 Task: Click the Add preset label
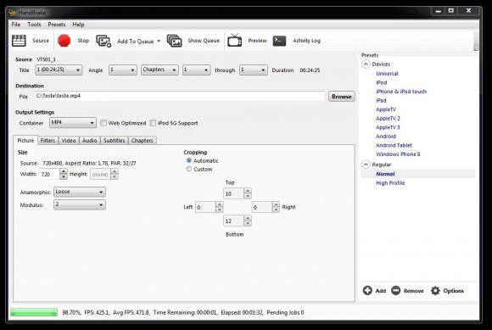coord(381,291)
